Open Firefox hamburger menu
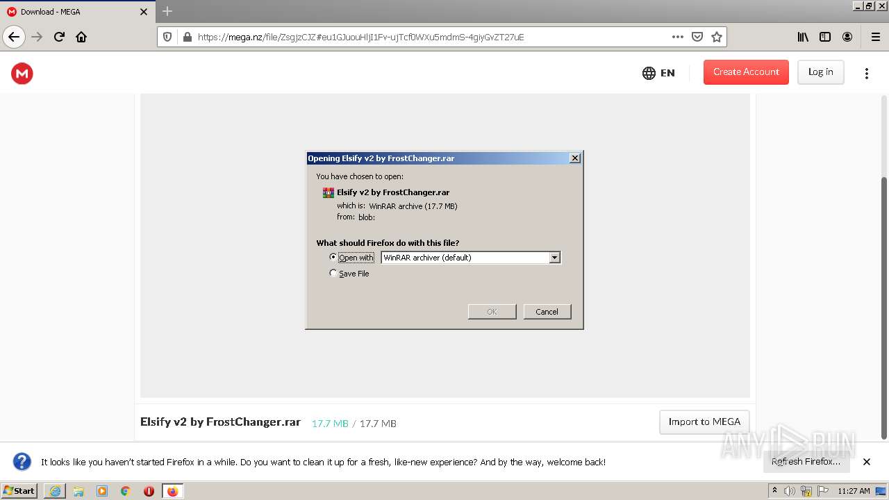The height and width of the screenshot is (500, 889). [x=875, y=37]
